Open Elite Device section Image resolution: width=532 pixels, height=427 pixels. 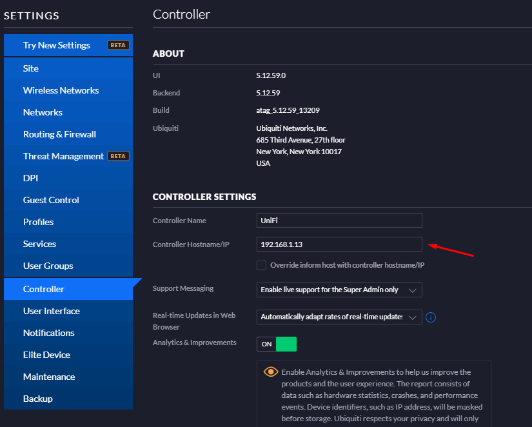pos(68,355)
